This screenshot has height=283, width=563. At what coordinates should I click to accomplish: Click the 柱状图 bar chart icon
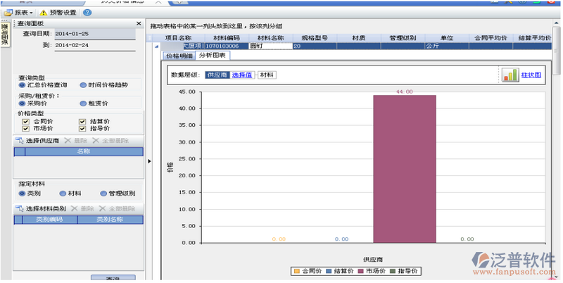[x=510, y=75]
